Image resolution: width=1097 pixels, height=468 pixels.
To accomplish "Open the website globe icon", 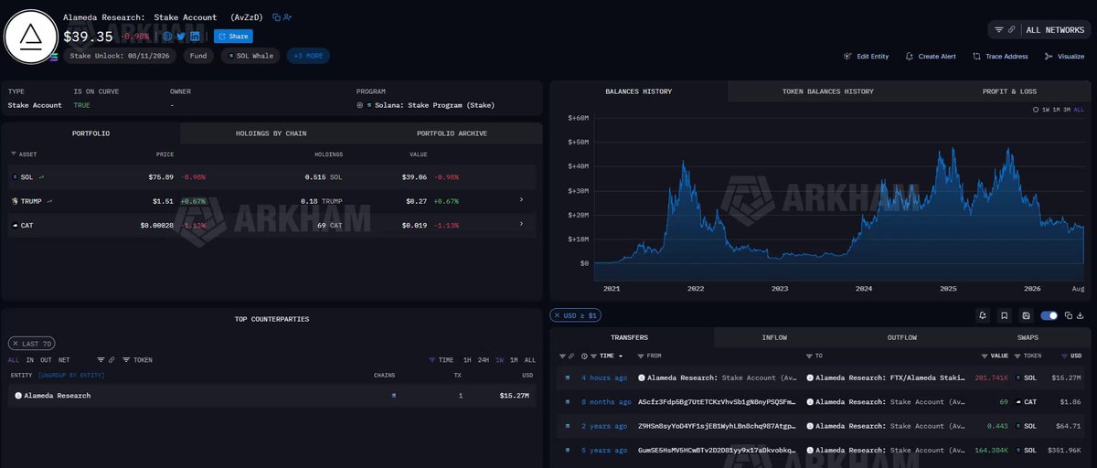I will click(167, 37).
